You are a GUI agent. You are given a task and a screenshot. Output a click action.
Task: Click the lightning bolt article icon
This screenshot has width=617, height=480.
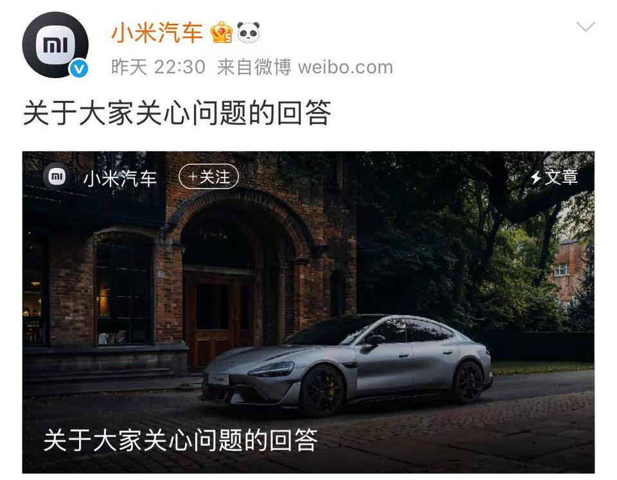click(x=535, y=178)
